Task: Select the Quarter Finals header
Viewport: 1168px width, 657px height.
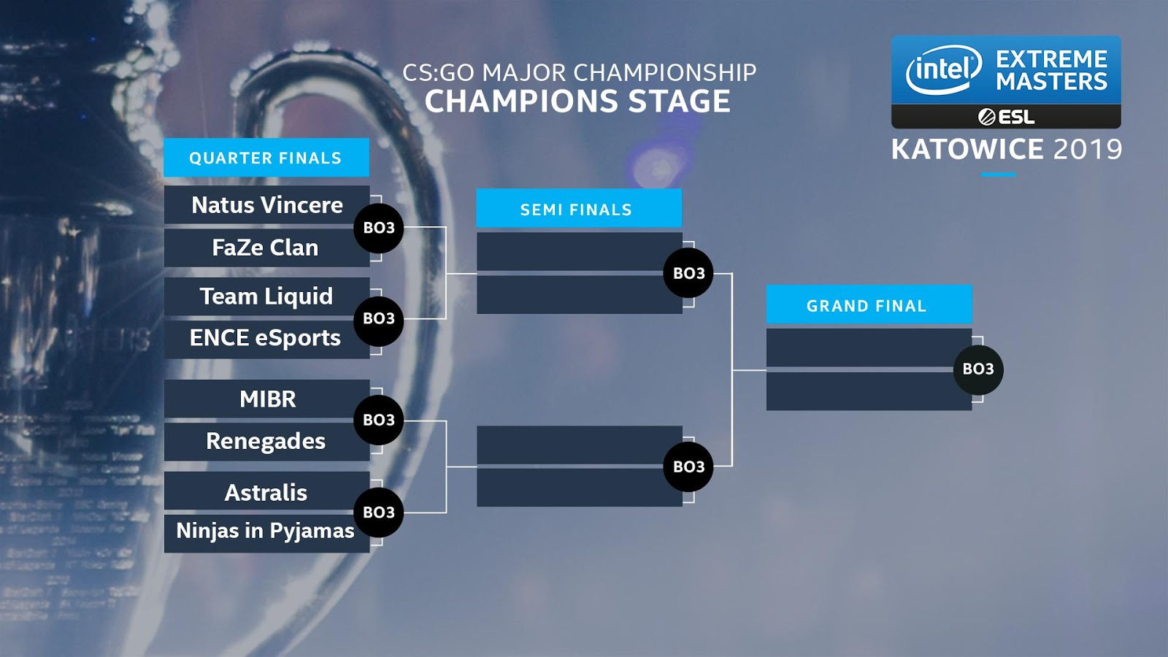Action: pyautogui.click(x=266, y=158)
